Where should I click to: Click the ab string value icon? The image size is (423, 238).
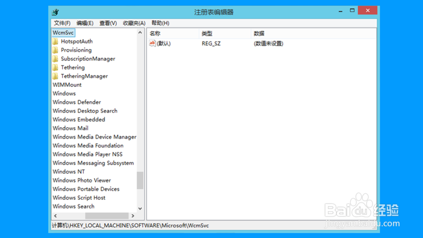[152, 43]
